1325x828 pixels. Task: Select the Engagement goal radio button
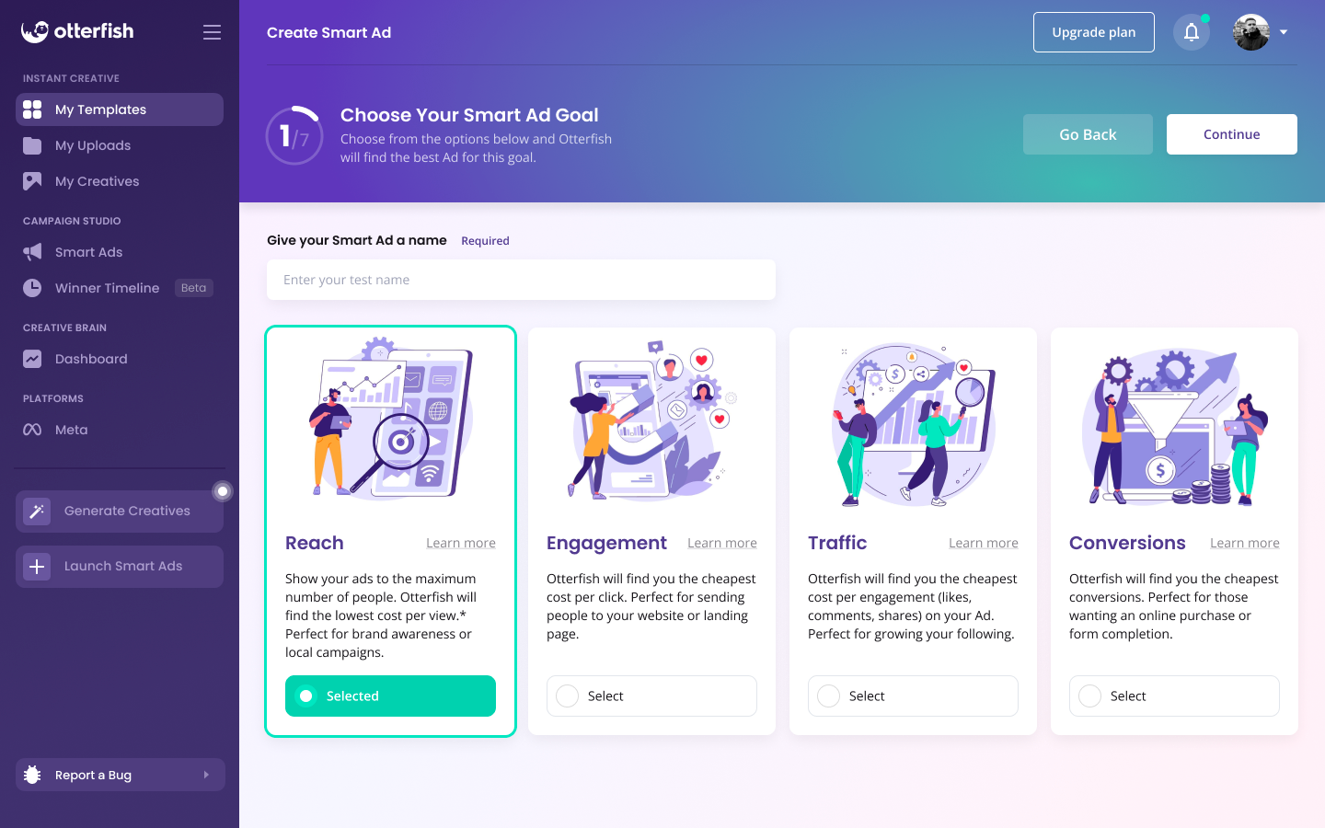tap(568, 696)
